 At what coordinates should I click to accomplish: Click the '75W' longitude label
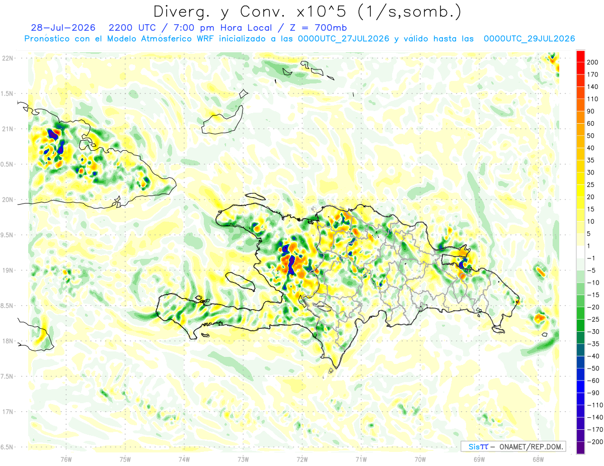click(125, 459)
